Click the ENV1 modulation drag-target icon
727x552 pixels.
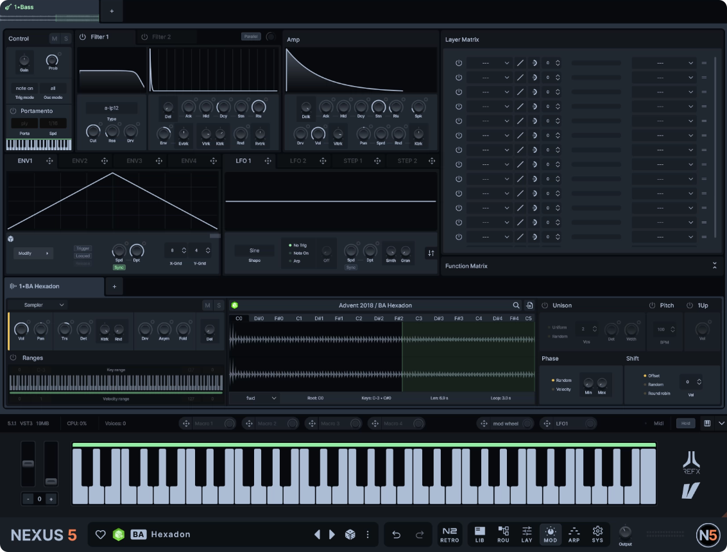[49, 161]
